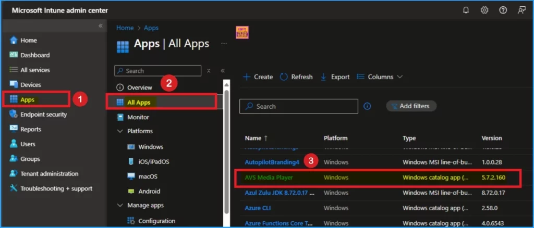This screenshot has width=534, height=228.
Task: Open the help question mark icon
Action: [x=503, y=10]
